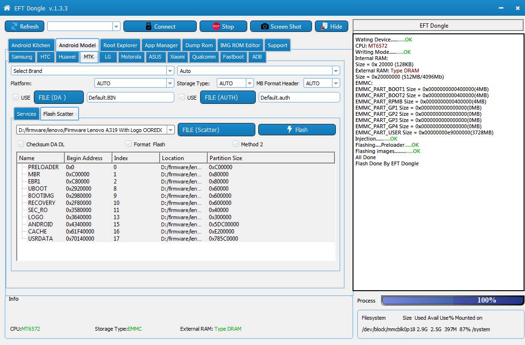Enable Checksum DA DL checkbox
The height and width of the screenshot is (345, 525).
21,144
